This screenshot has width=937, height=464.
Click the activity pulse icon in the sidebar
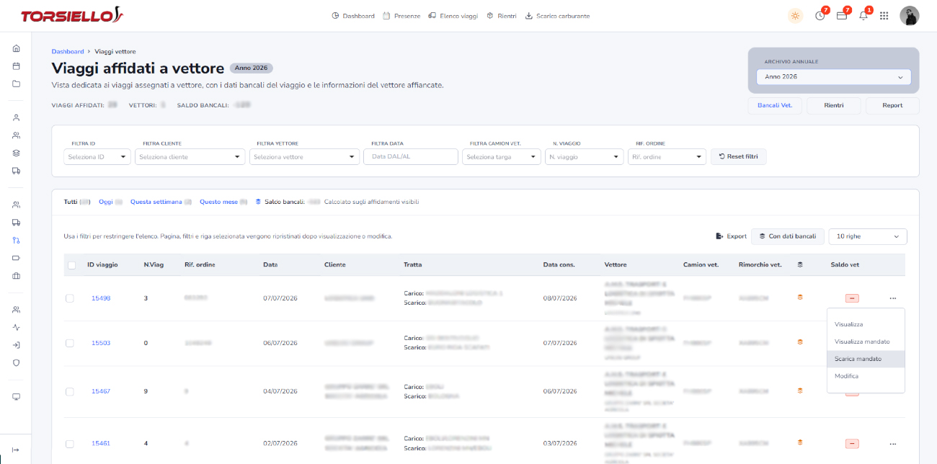[16, 327]
